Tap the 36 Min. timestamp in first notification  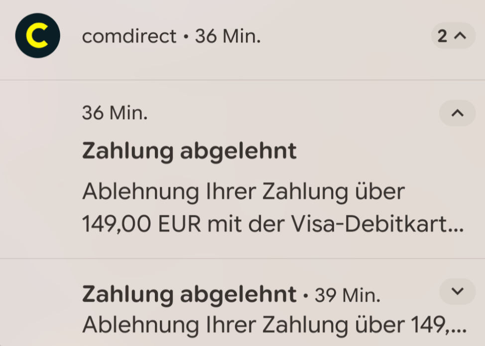click(x=115, y=113)
